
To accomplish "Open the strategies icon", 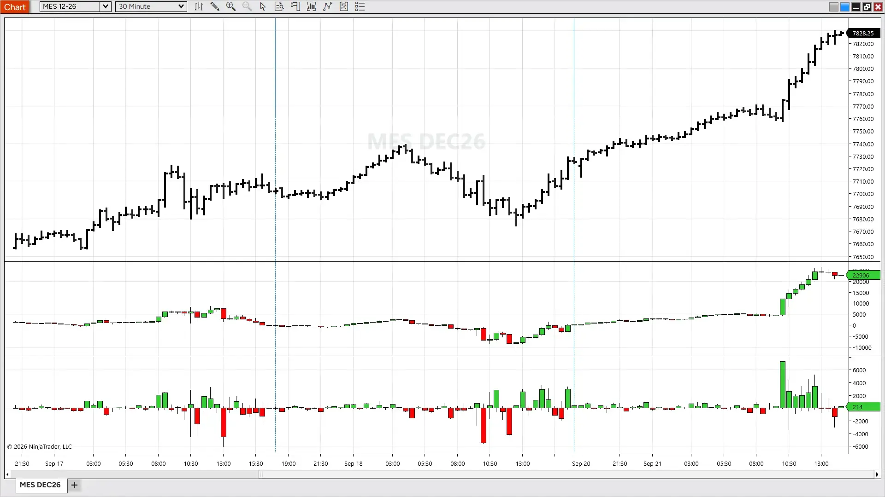I will (344, 6).
